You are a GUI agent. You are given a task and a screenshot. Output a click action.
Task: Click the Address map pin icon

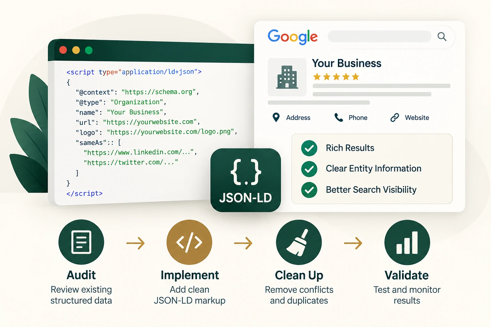276,118
